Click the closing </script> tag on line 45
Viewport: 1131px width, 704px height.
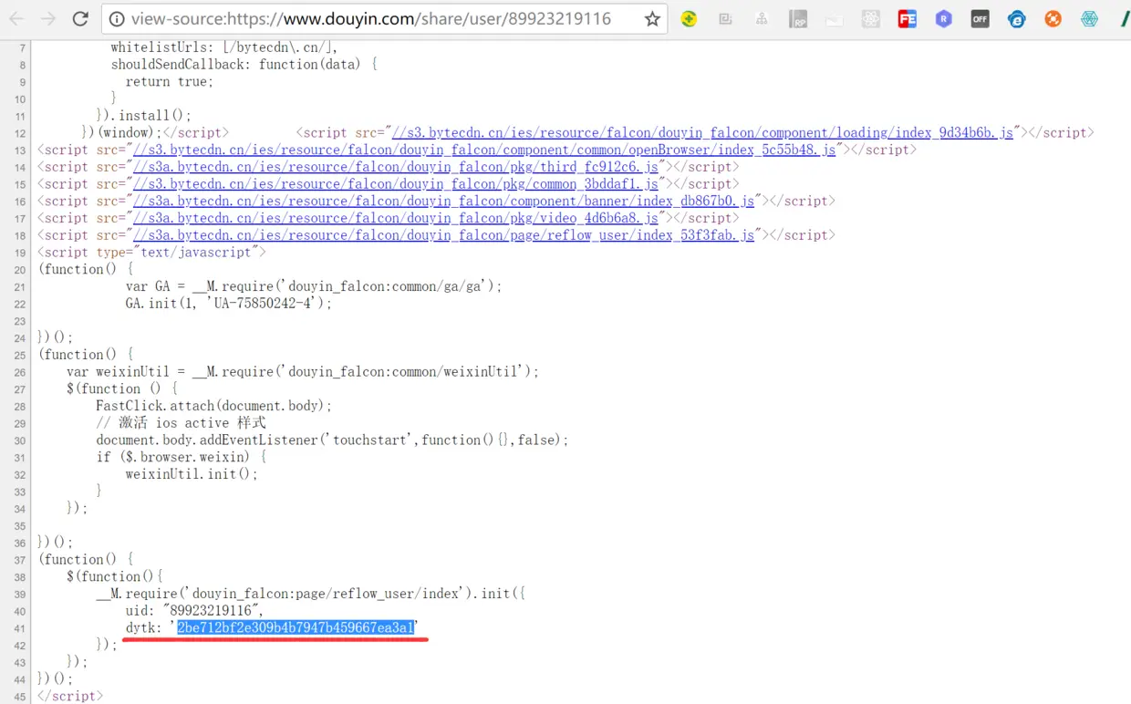click(x=70, y=697)
